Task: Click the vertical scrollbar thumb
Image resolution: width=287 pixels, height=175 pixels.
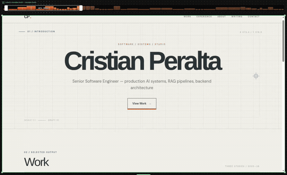Action: click(x=283, y=41)
